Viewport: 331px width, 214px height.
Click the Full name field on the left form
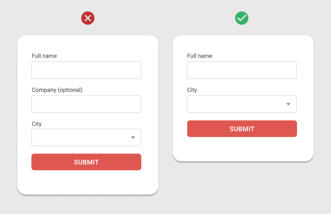[86, 70]
